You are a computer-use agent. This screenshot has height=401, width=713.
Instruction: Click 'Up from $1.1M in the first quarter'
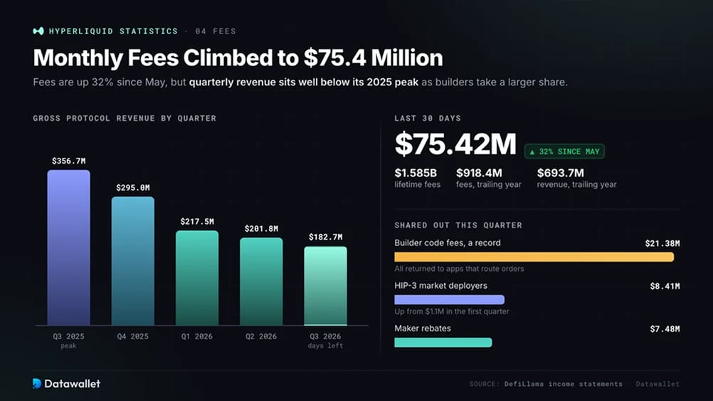pyautogui.click(x=452, y=311)
